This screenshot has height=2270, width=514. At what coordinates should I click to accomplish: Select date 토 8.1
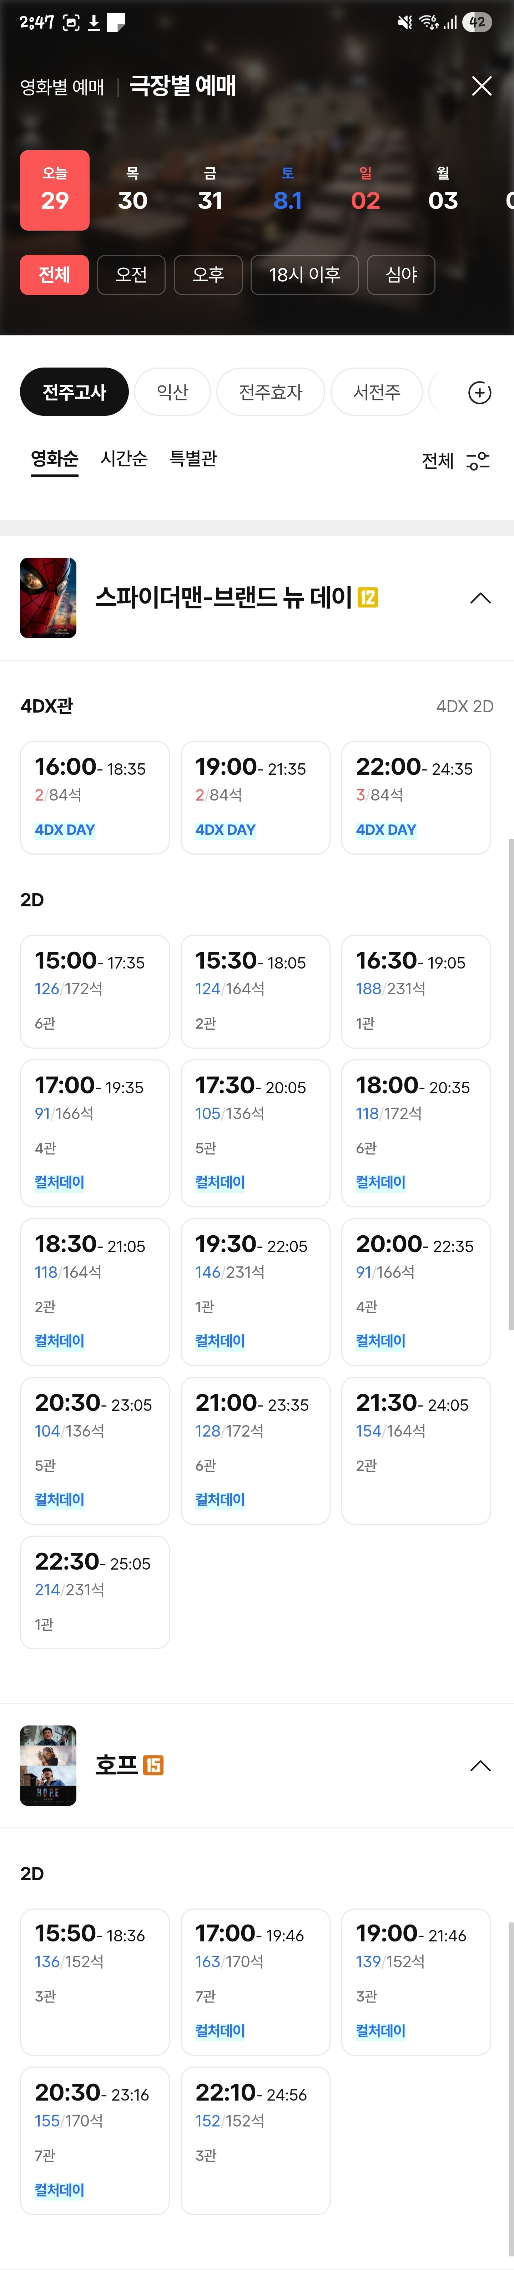288,190
